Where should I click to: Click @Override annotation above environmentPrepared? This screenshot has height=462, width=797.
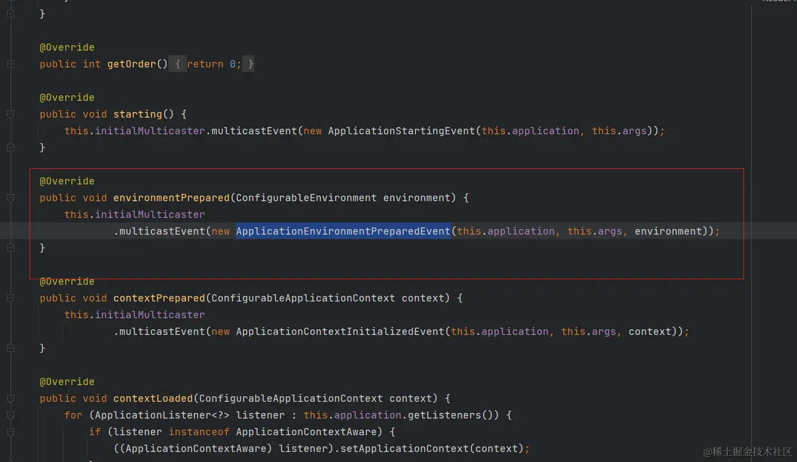[67, 181]
